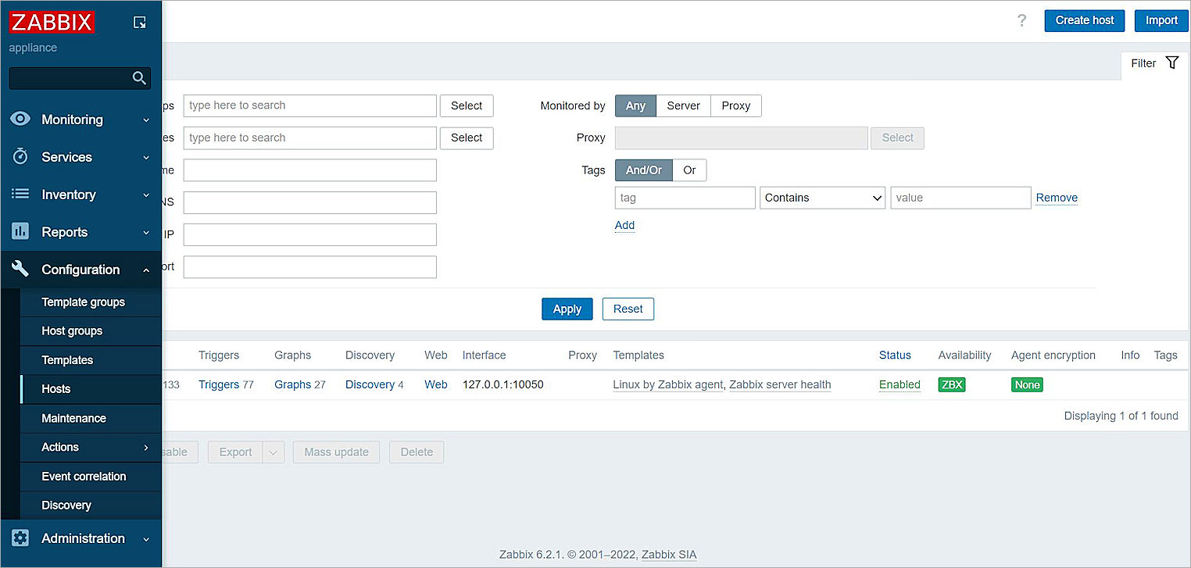Click the Create host button
Viewport: 1191px width, 568px height.
pos(1084,21)
